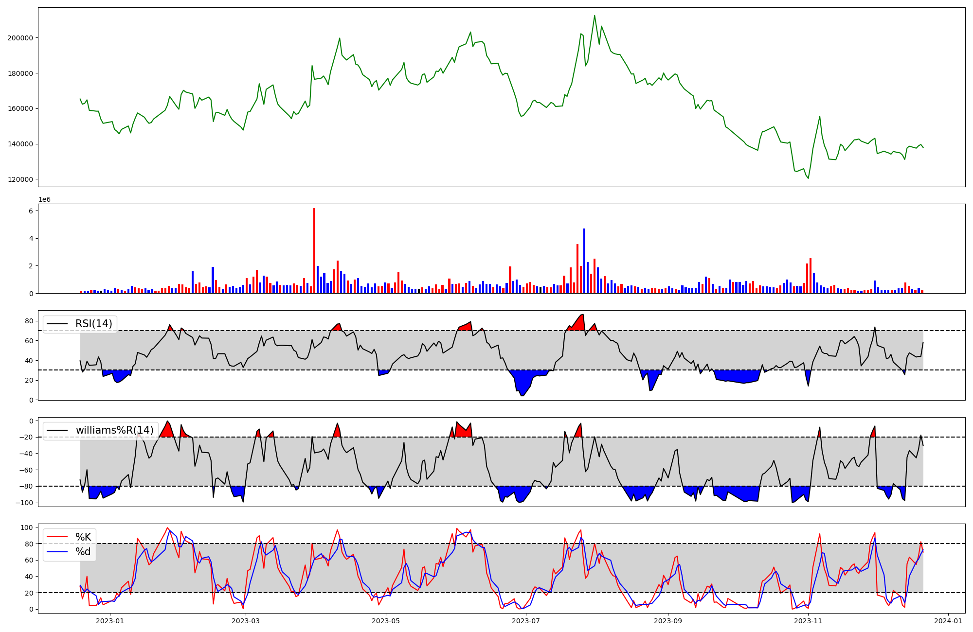The height and width of the screenshot is (632, 973).
Task: Click the 2023-11 x-axis date label
Action: [808, 621]
